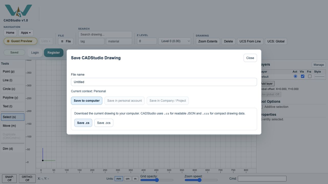Toggle SNAP off/on
Screen dimensions: 328x184
point(9,178)
